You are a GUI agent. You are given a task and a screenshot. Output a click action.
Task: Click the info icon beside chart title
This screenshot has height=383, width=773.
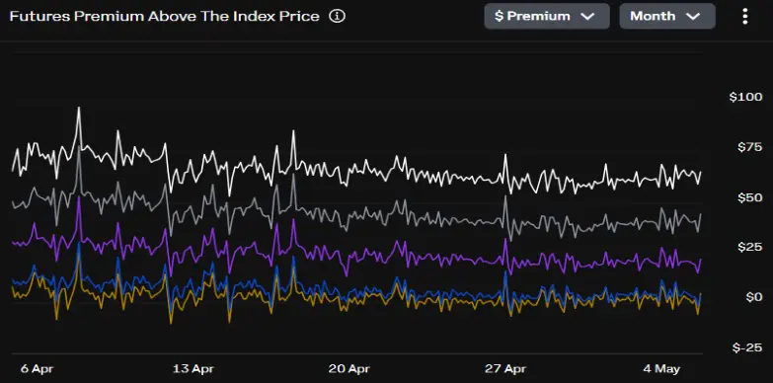point(338,16)
